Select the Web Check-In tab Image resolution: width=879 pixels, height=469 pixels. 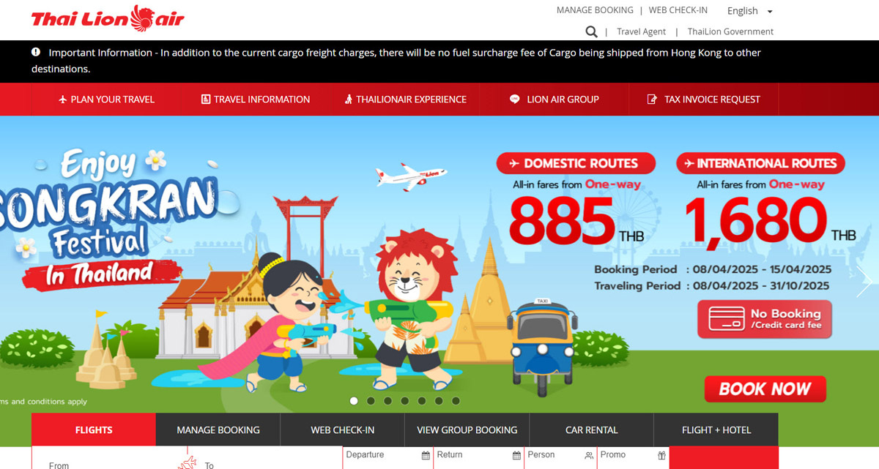tap(343, 429)
